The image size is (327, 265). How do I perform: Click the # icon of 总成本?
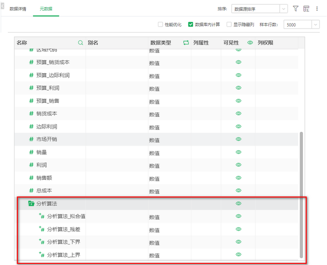tap(31, 191)
